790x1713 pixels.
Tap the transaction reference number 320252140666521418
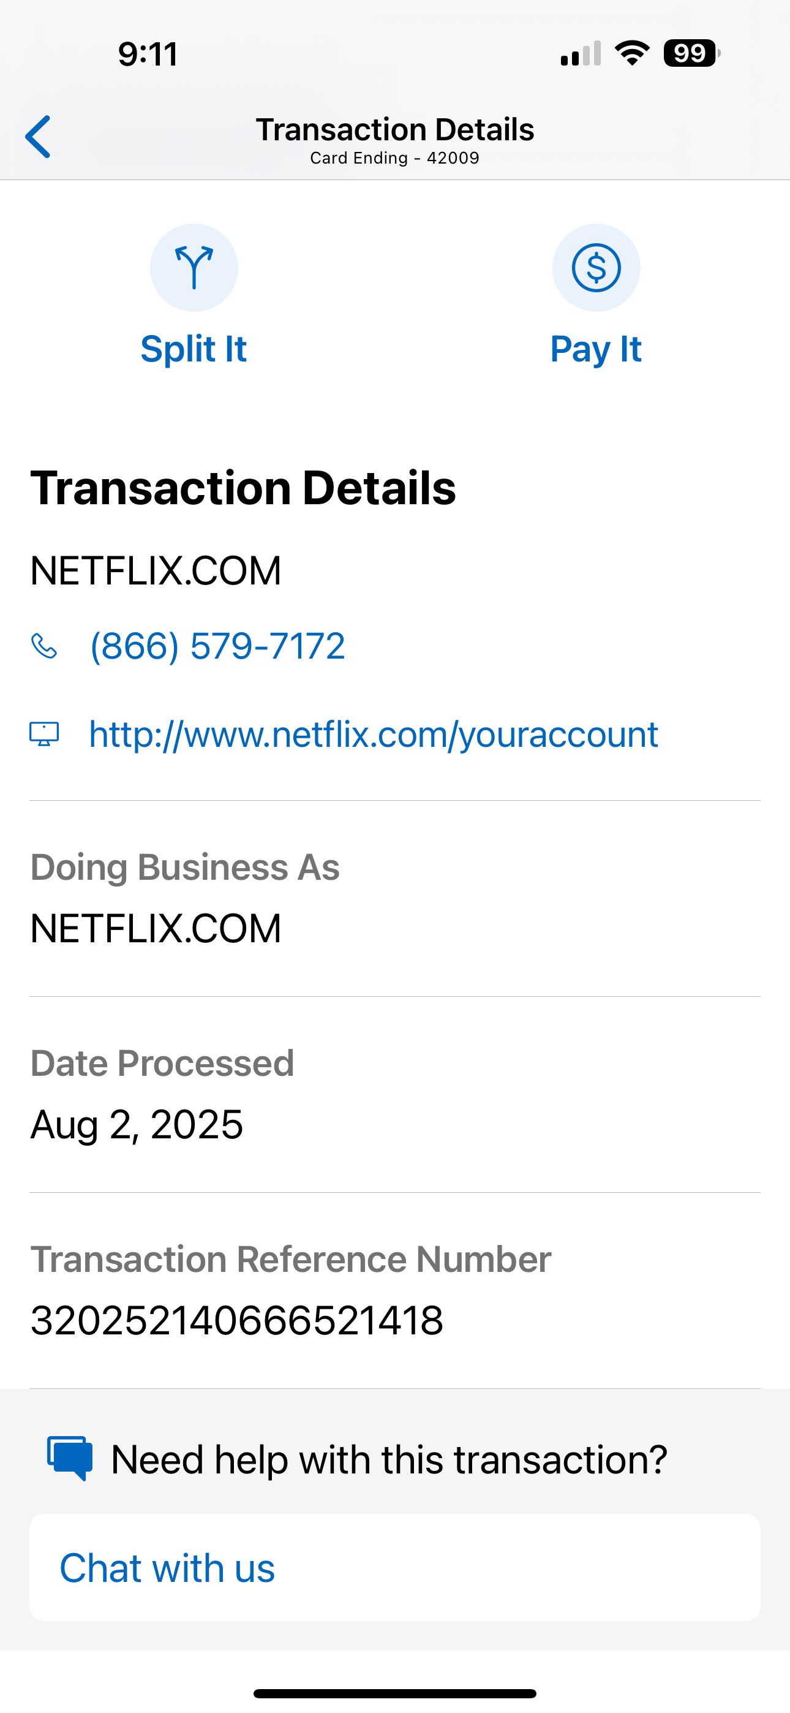237,1320
